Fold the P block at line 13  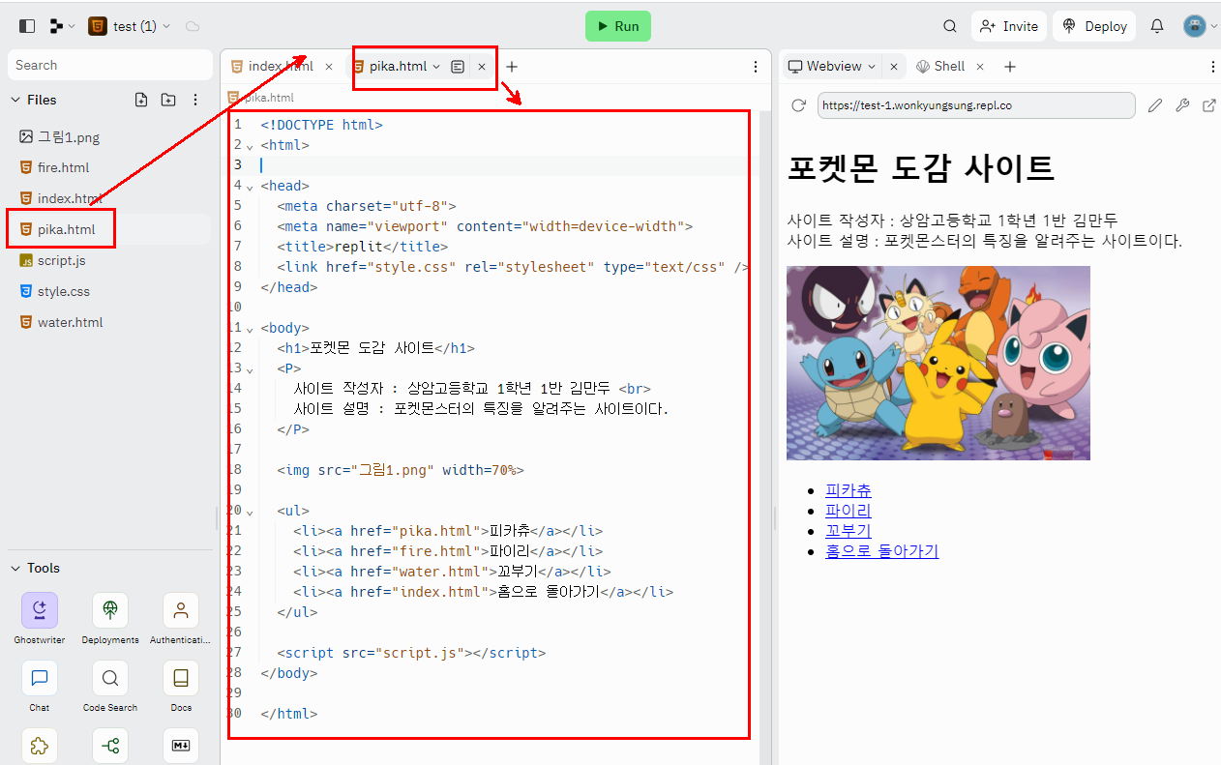(x=250, y=369)
